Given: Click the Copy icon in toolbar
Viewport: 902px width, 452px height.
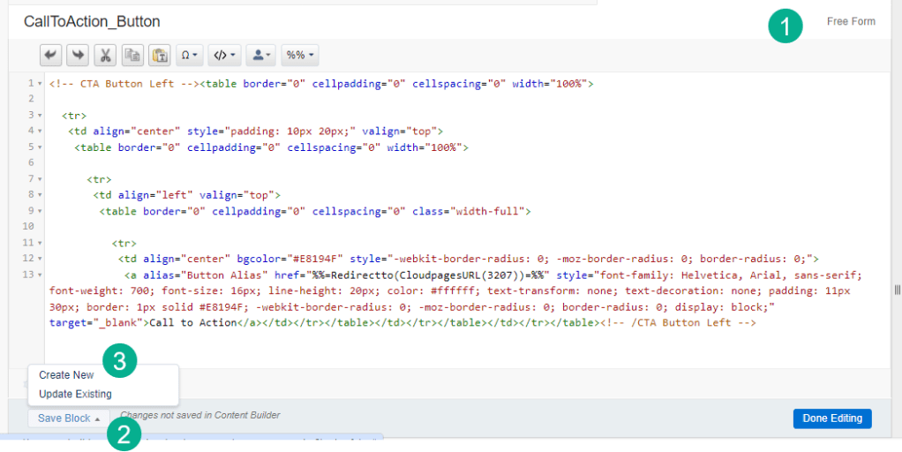Looking at the screenshot, I should pyautogui.click(x=132, y=55).
